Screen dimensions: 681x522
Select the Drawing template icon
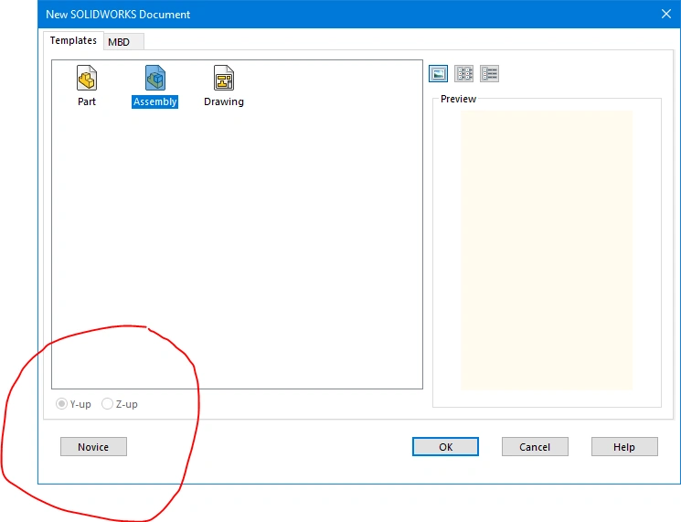224,78
